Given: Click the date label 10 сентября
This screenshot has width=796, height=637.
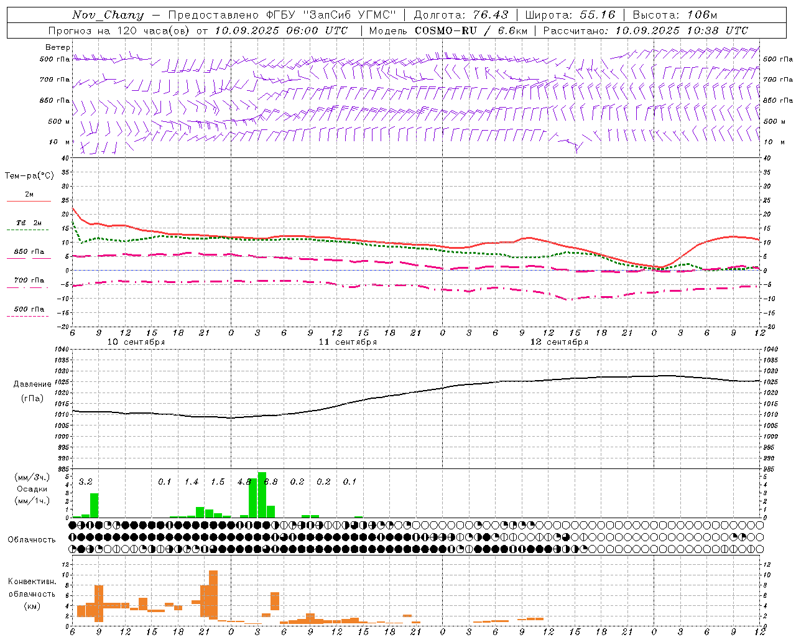Looking at the screenshot, I should tap(136, 342).
